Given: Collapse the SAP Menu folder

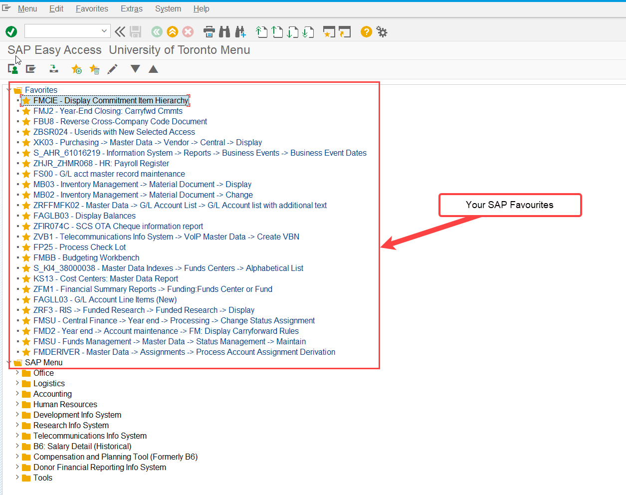Looking at the screenshot, I should point(8,362).
